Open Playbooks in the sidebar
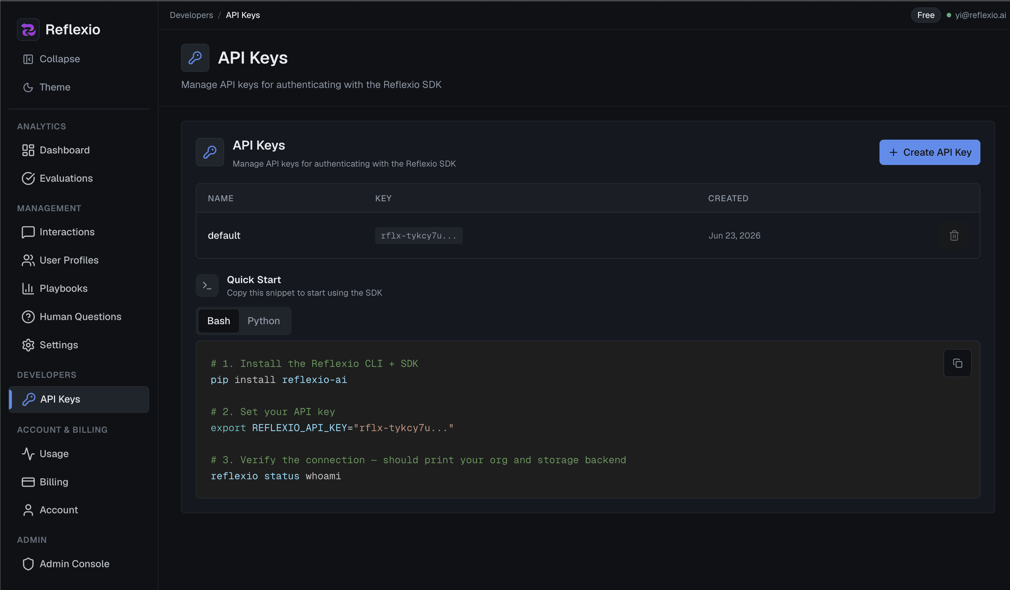The image size is (1010, 590). tap(78, 289)
